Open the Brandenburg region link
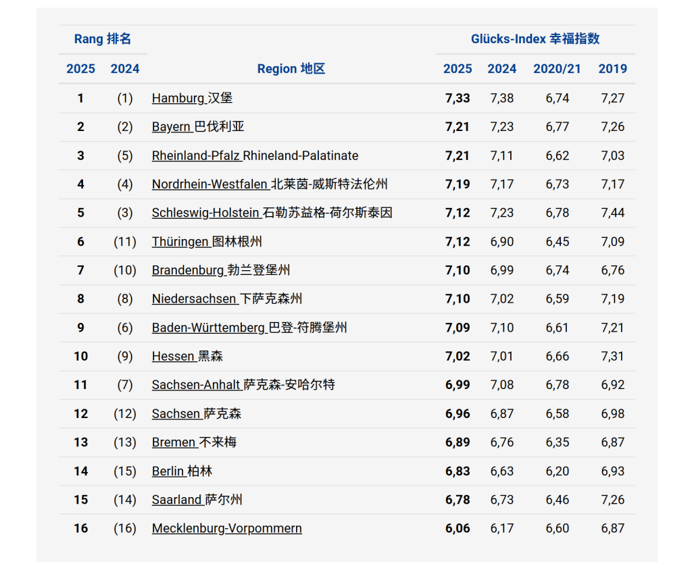The image size is (692, 568). point(189,270)
